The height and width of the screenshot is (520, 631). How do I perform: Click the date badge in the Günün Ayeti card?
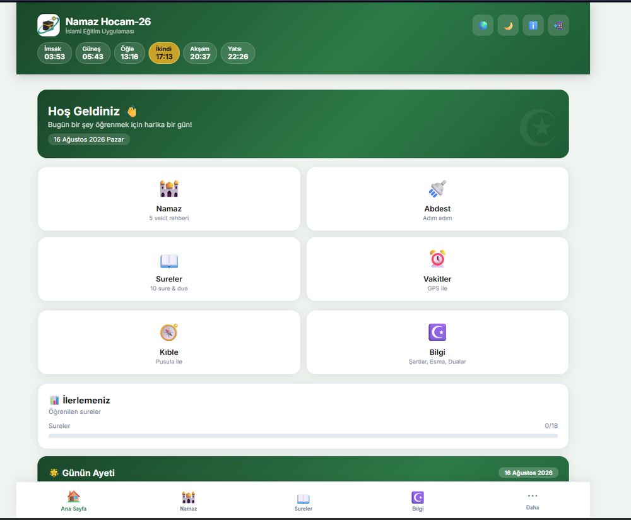(528, 473)
